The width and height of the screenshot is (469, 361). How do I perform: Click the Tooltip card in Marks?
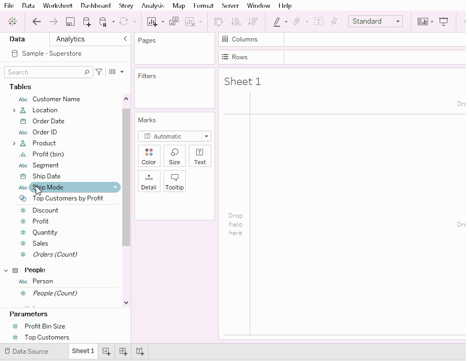click(x=174, y=181)
